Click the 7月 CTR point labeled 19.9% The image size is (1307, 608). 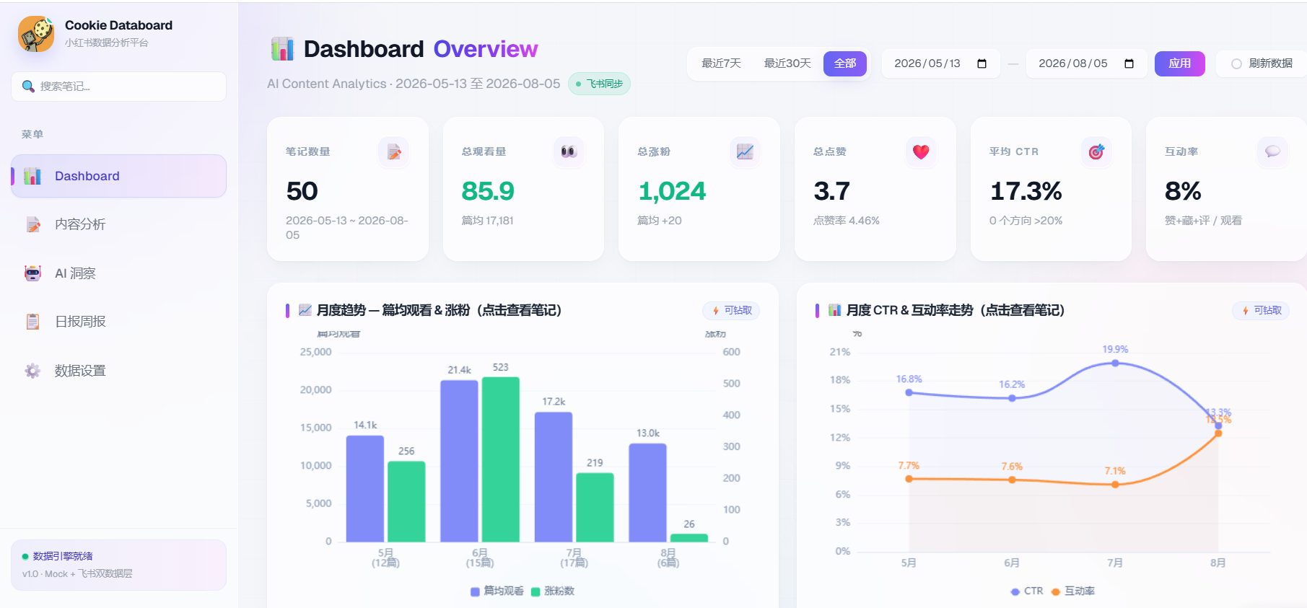pyautogui.click(x=1115, y=363)
